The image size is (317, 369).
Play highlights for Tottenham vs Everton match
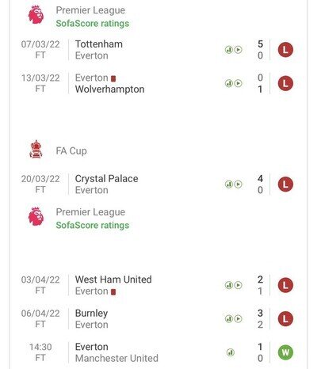coord(238,50)
